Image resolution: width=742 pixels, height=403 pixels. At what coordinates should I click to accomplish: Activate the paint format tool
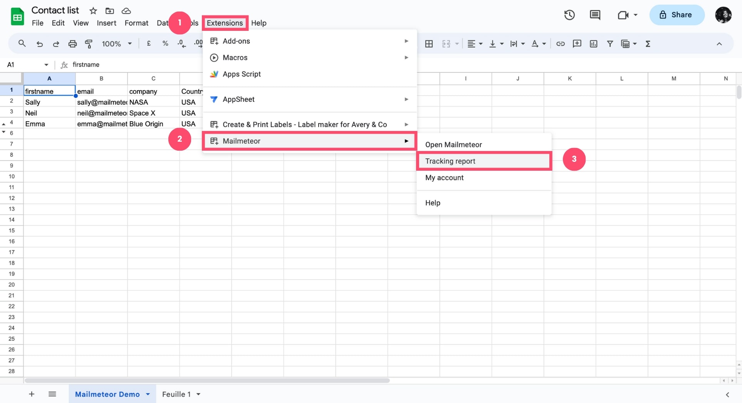(x=89, y=44)
